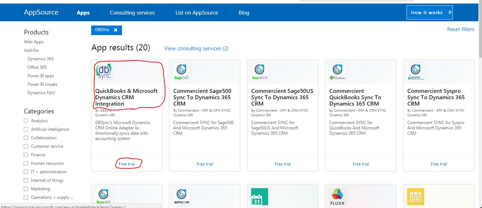Click the Commercient QuickBooks app logo
This screenshot has height=208, width=482.
(x=337, y=72)
